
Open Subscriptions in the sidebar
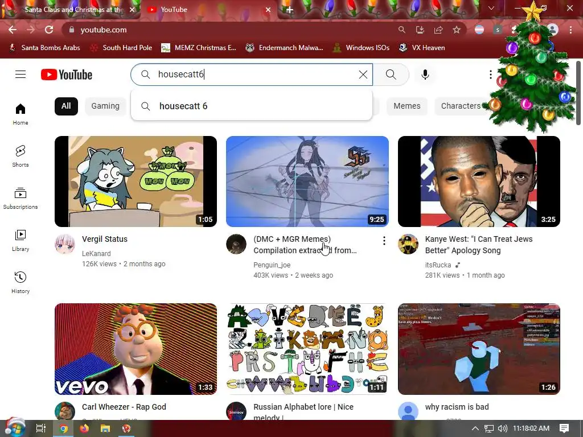click(20, 199)
